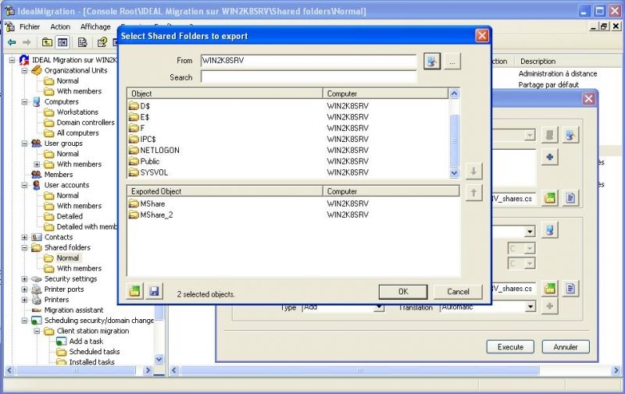Click the green open-list icon at dialog bottom left
The width and height of the screenshot is (625, 394).
tap(135, 291)
